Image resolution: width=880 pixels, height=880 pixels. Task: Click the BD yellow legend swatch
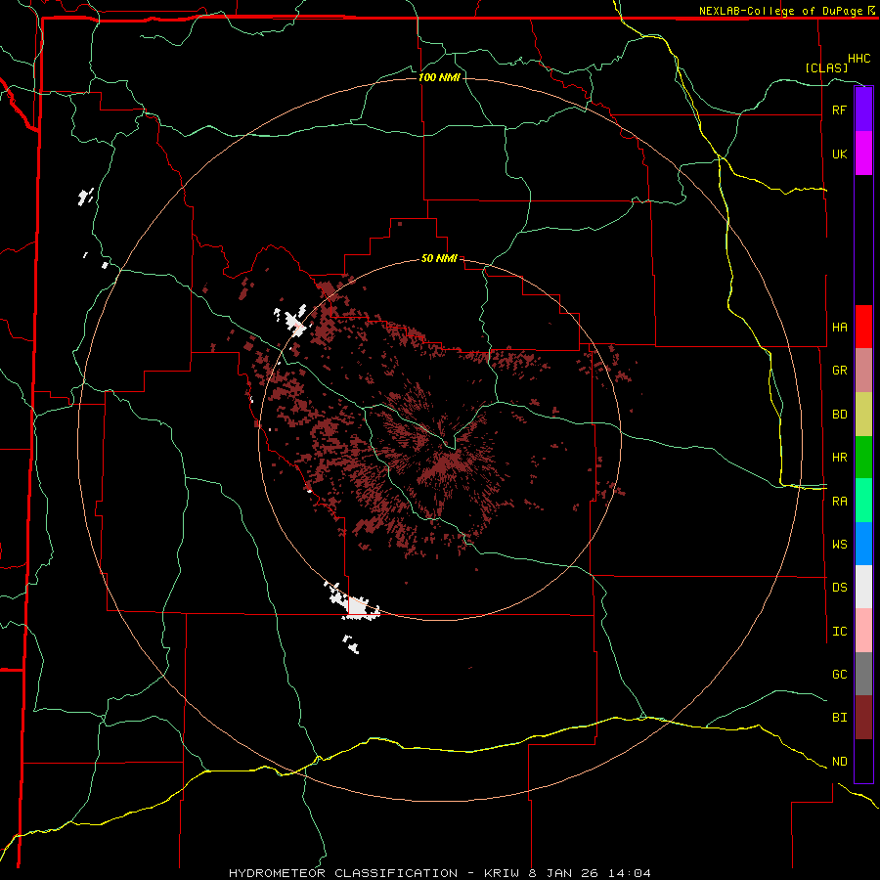point(863,414)
